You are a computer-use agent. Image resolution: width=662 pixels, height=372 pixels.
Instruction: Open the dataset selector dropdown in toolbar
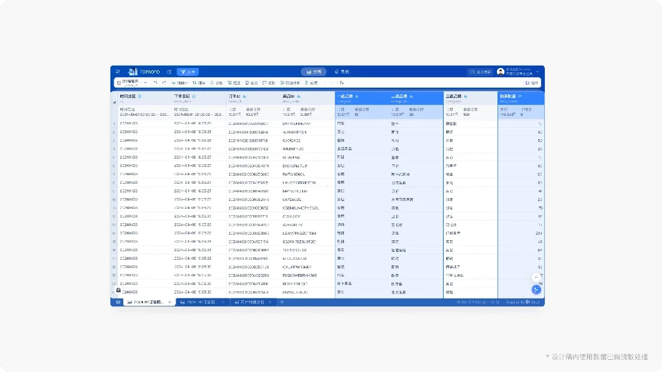coord(132,83)
